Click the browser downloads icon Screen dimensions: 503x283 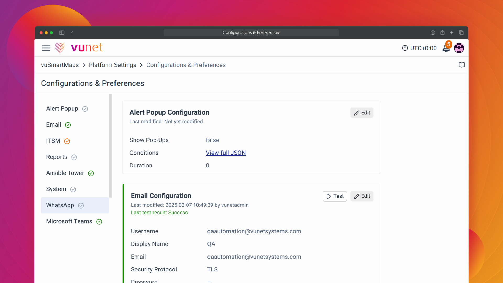tap(433, 33)
